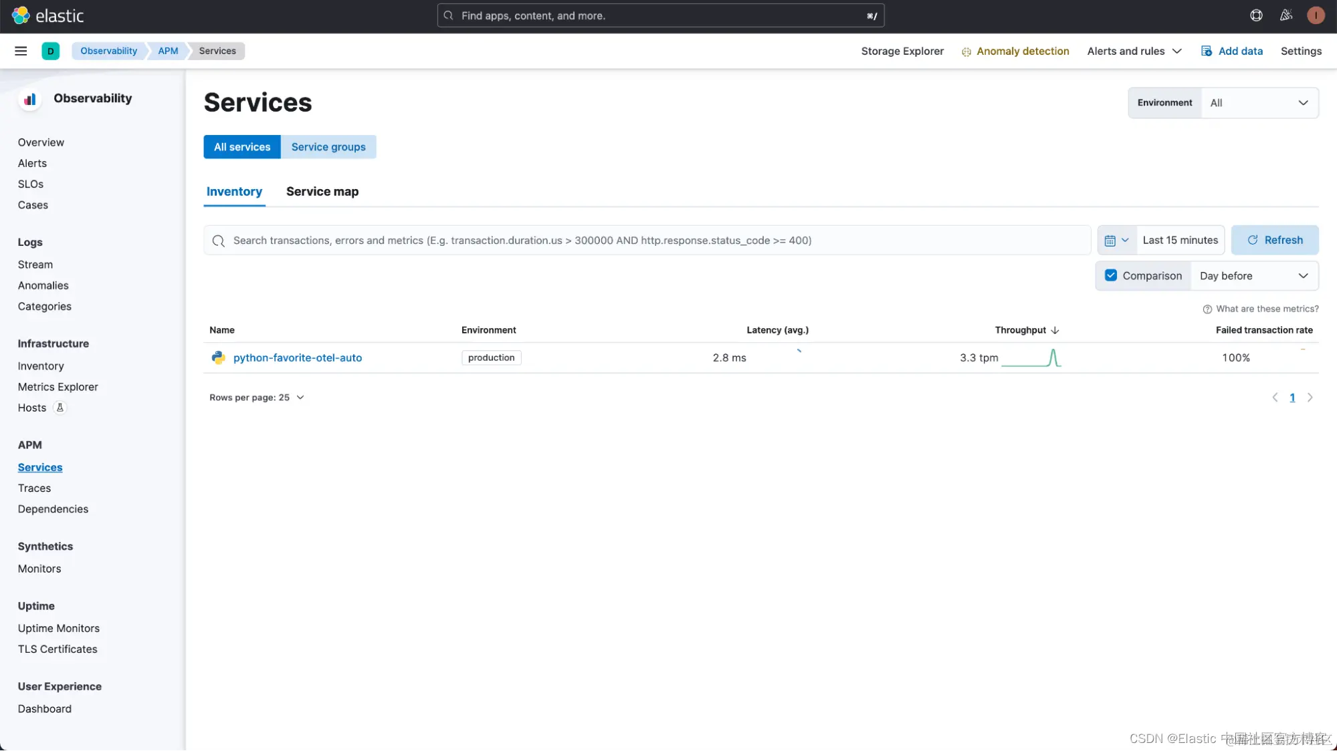Click the throughput sparkline chart
The width and height of the screenshot is (1337, 751).
coord(1031,358)
